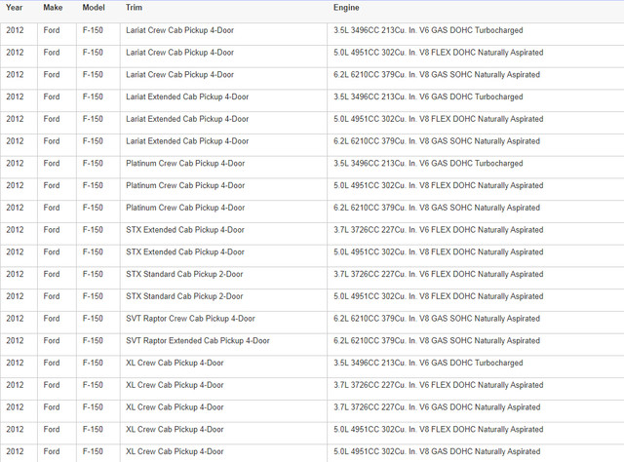Select 5.0L V8 FLEX engine in Platinum Crew Cab row

tap(438, 185)
